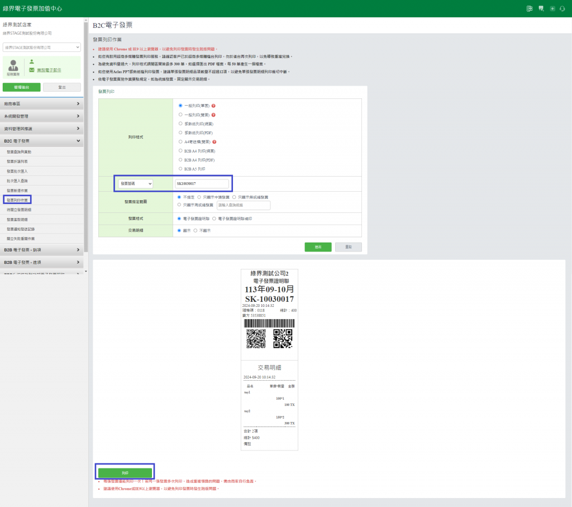The height and width of the screenshot is (507, 572).
Task: Click the invoice number field SK10030017
Action: click(202, 183)
